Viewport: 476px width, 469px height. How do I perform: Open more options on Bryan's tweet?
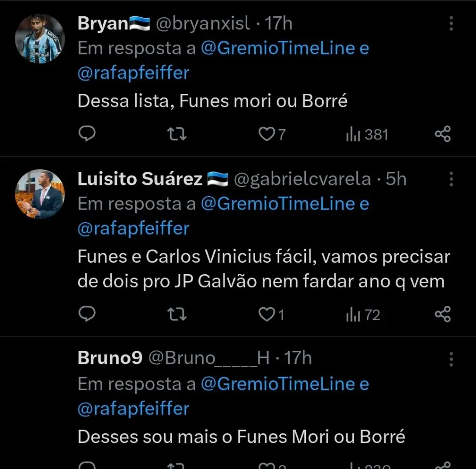click(x=451, y=24)
